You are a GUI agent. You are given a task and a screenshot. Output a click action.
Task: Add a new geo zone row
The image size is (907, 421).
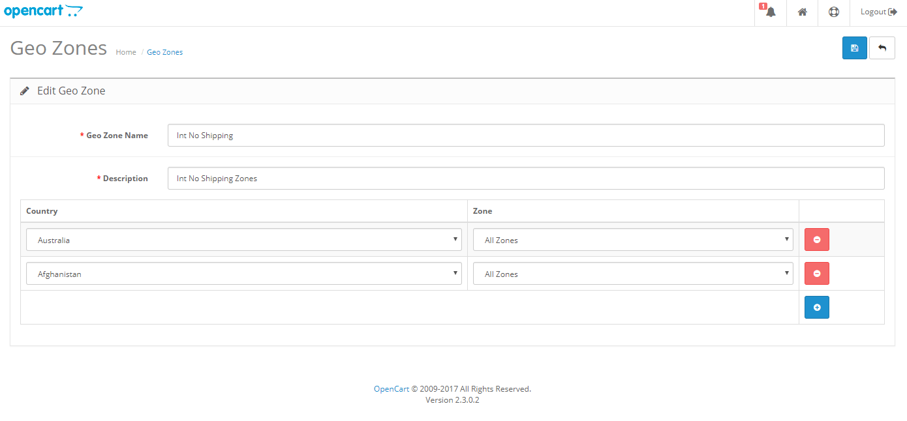(x=817, y=307)
